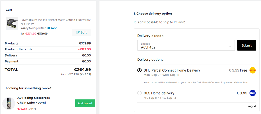Viewport: 261px width, 114px height.
Task: Clear the Eircode field with X icon
Action: (x=230, y=46)
